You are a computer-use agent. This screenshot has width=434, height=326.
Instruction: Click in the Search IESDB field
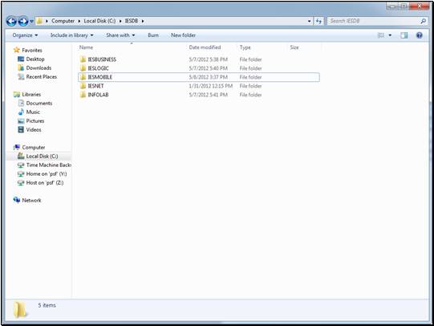(374, 21)
